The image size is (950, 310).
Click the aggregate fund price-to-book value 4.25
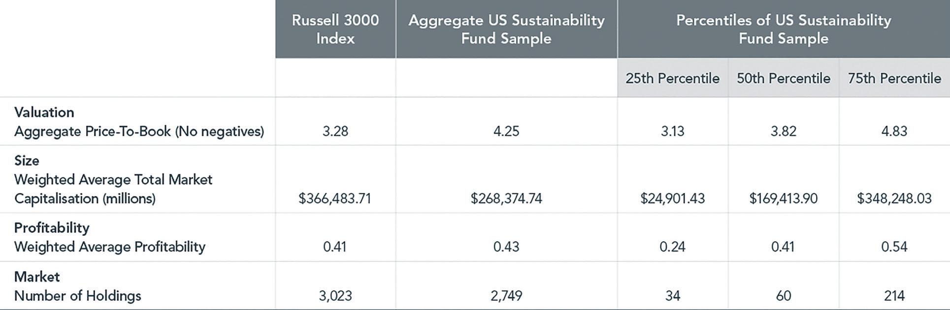click(x=506, y=131)
